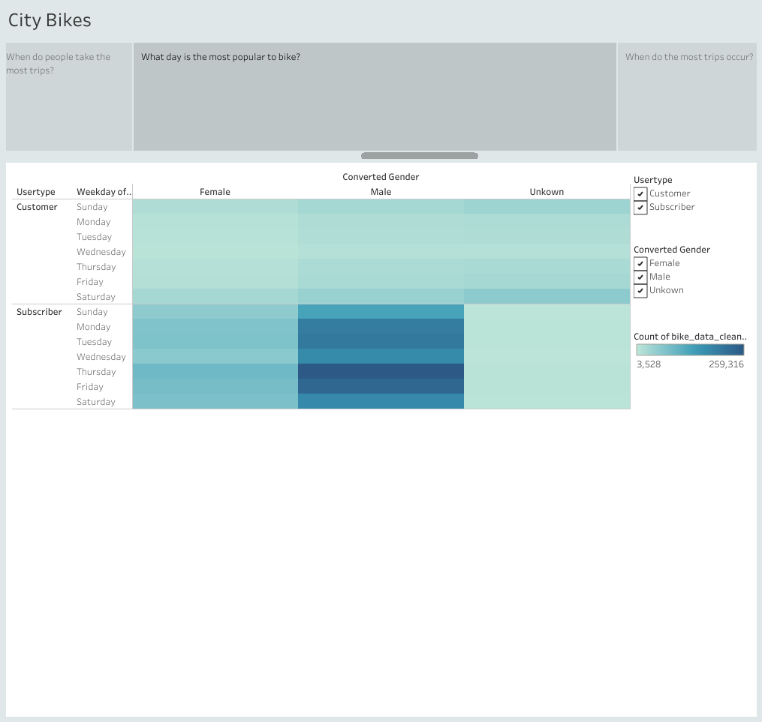Screen dimensions: 762x722
Task: Select 'What day is the most popular to bike?' story point
Action: pyautogui.click(x=375, y=97)
